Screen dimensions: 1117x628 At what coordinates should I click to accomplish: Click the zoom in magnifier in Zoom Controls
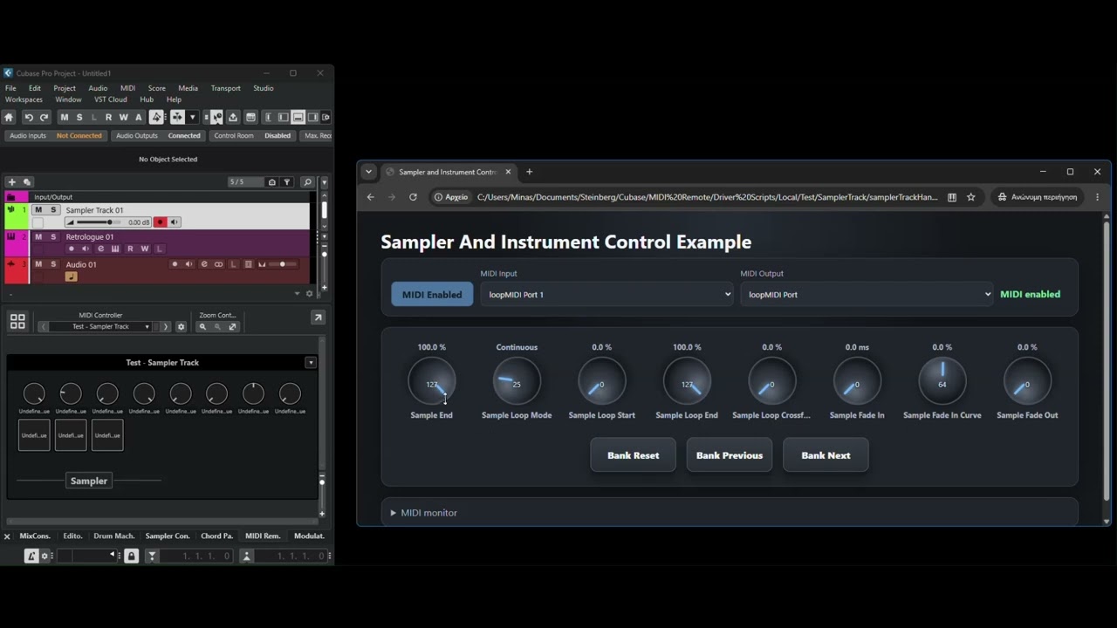pos(202,327)
